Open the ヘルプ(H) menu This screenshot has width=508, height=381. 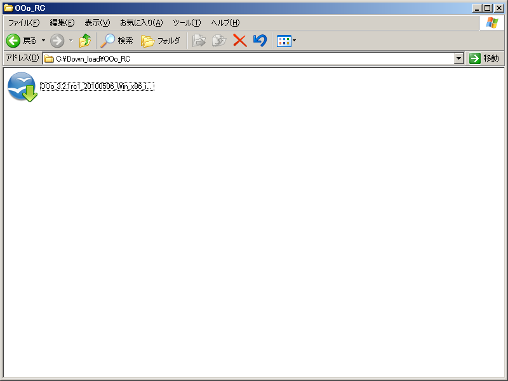click(225, 23)
